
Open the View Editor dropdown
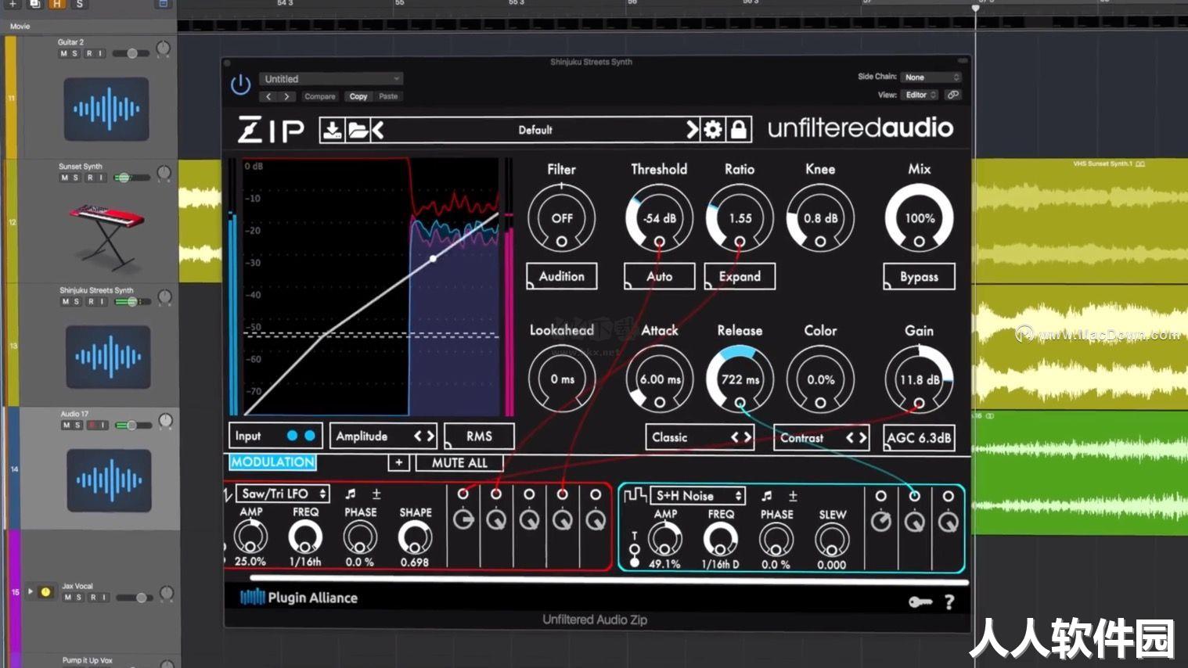tap(920, 95)
